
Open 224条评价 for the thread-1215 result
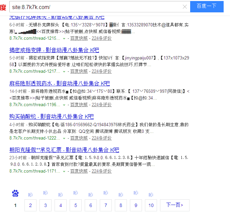coord(102,38)
